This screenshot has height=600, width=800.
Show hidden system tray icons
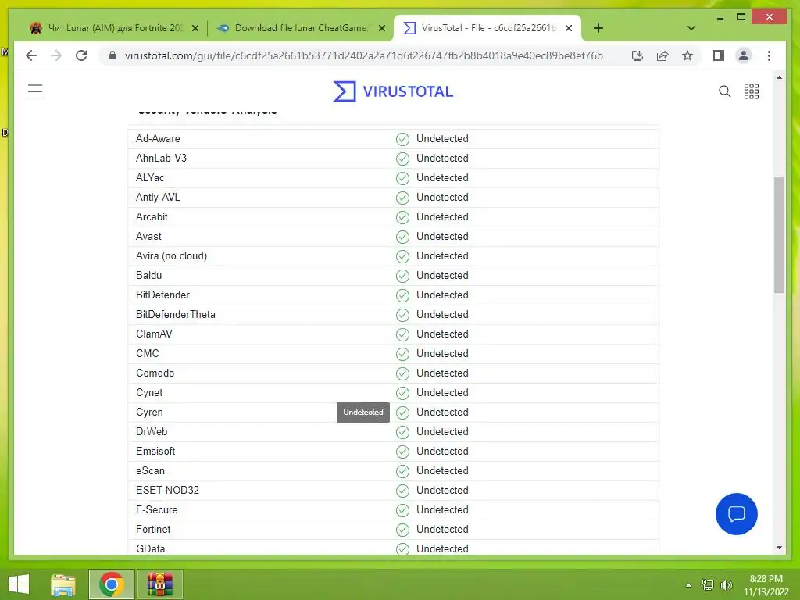[689, 585]
